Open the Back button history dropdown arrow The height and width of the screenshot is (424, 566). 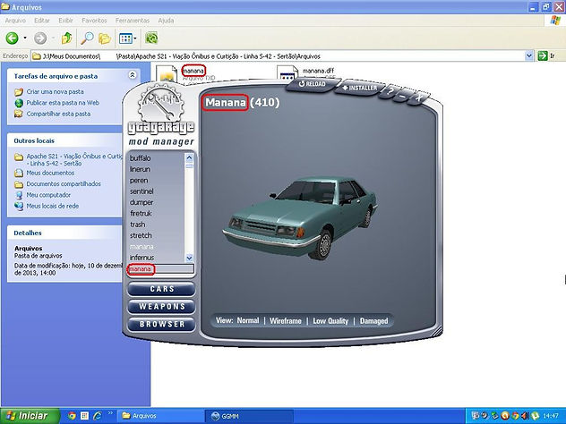point(25,38)
